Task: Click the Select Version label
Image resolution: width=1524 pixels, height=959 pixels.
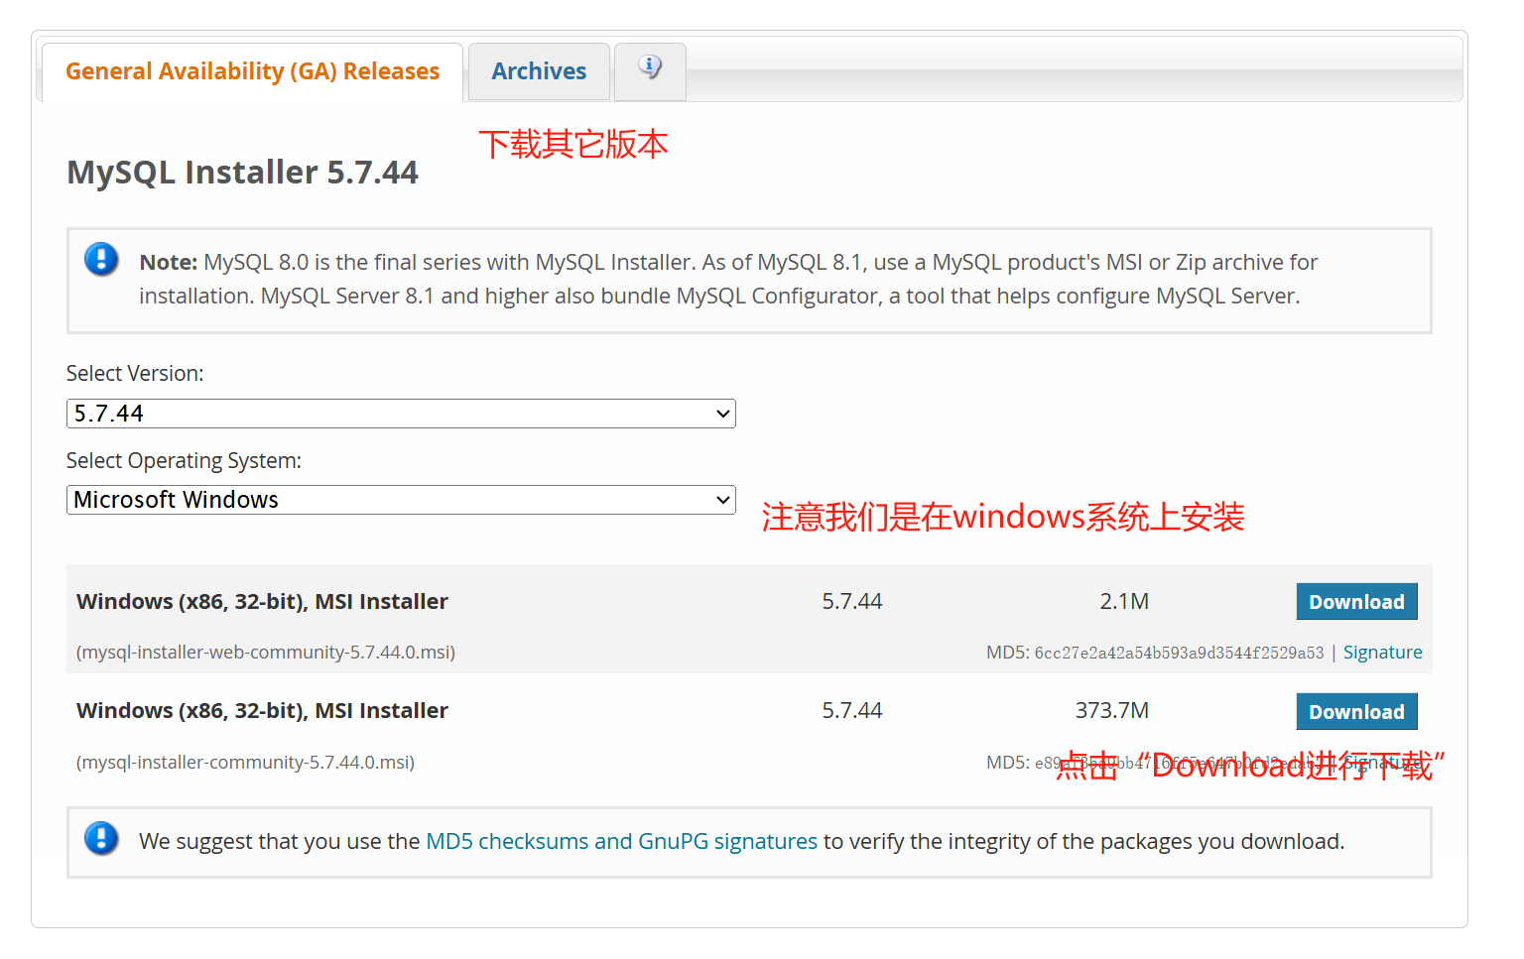Action: click(135, 373)
